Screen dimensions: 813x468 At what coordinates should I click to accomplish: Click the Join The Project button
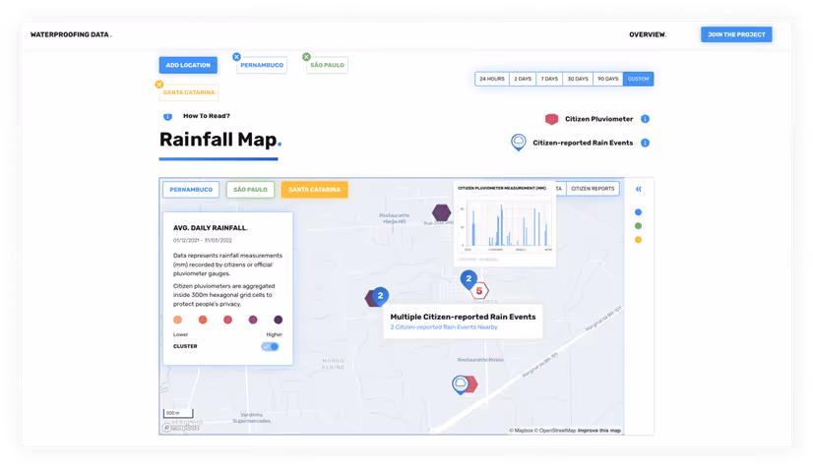[x=736, y=34]
